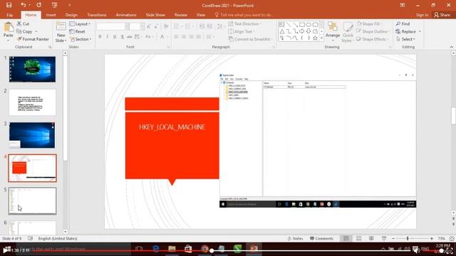This screenshot has width=456, height=256.
Task: Click the Tell me search box
Action: [x=244, y=15]
